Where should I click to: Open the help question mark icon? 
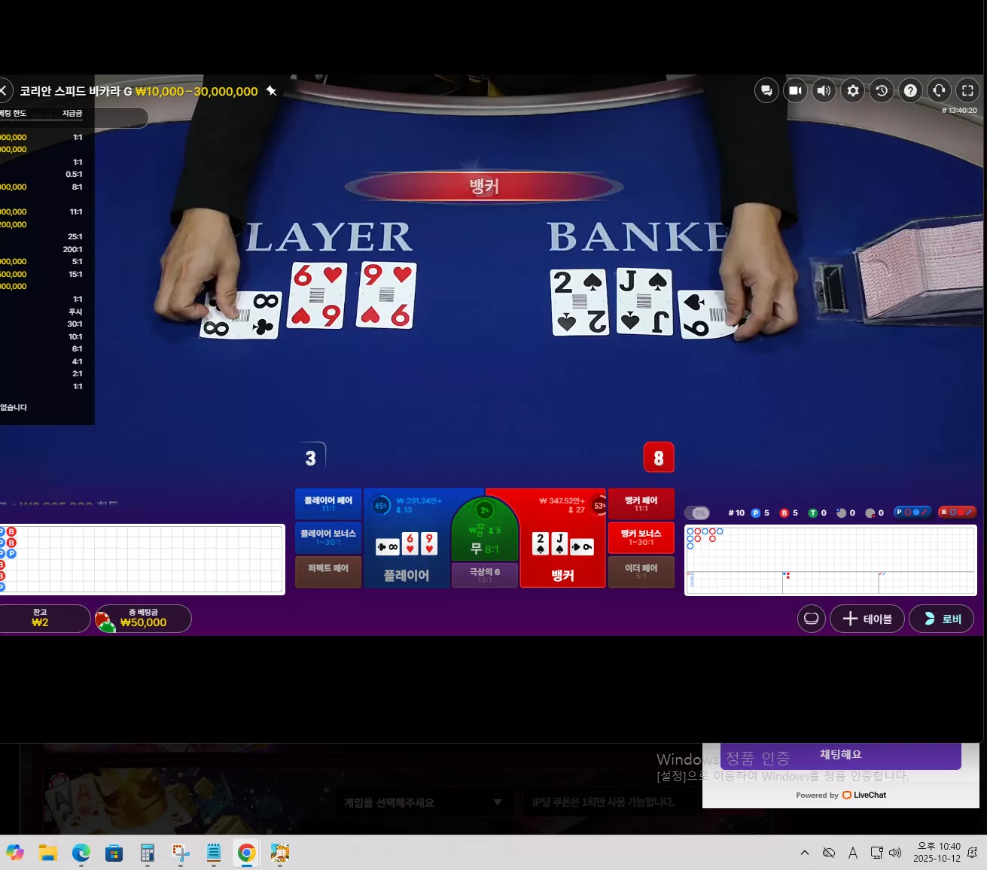910,91
